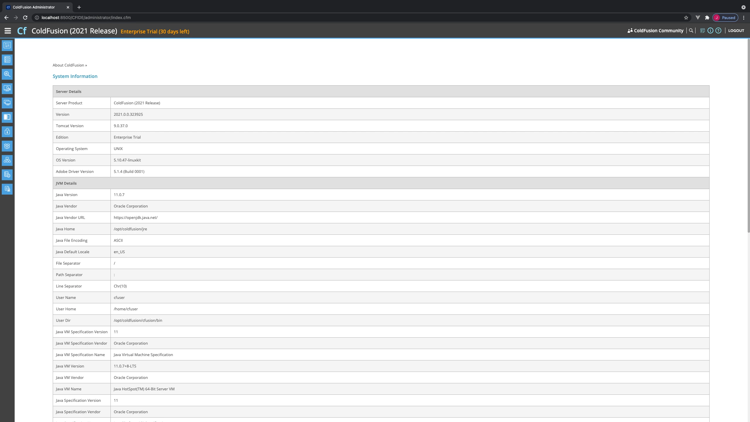Image resolution: width=750 pixels, height=422 pixels.
Task: Open Server Update database-clock icon
Action: [x=7, y=175]
